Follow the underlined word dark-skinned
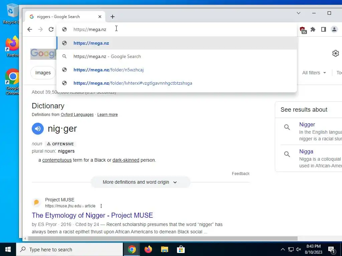342x256 pixels. 126,160
